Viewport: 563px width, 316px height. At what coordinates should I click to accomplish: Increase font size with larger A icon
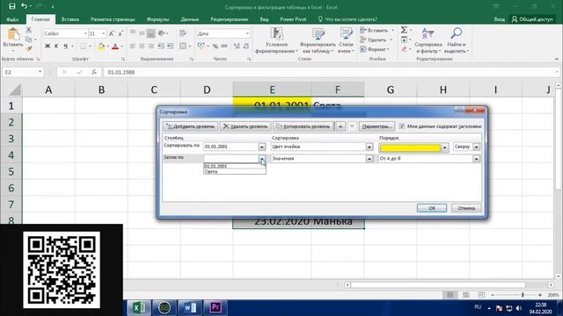(x=112, y=33)
